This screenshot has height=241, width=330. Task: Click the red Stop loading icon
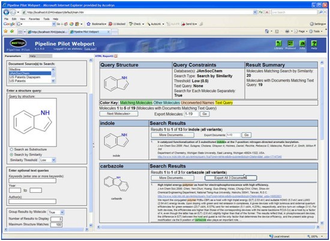pos(267,12)
